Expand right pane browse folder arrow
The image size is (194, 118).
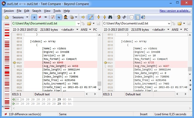184,23
